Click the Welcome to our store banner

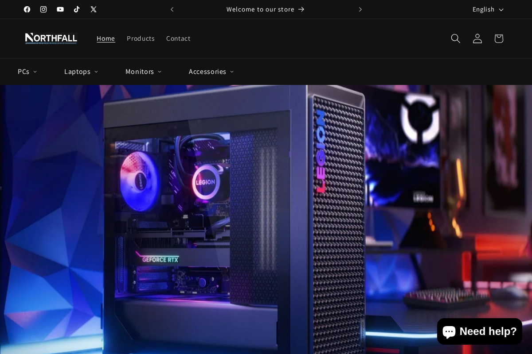265,9
